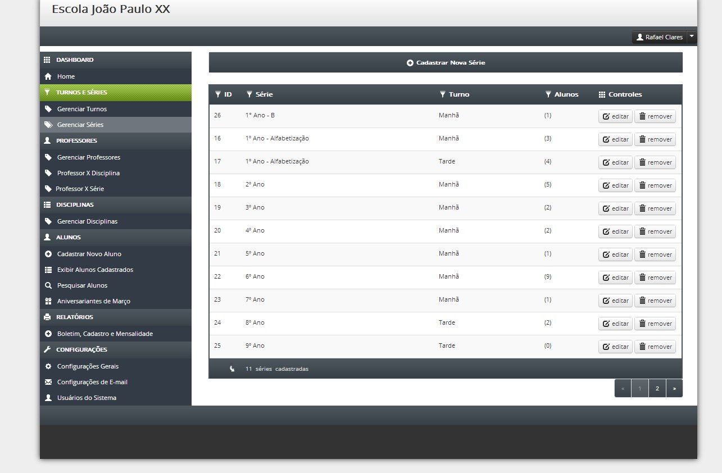Remove the 1º Ano - B row
722x473 pixels.
pyautogui.click(x=655, y=116)
